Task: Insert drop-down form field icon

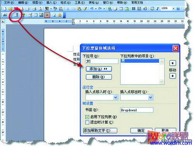Action: [16, 15]
